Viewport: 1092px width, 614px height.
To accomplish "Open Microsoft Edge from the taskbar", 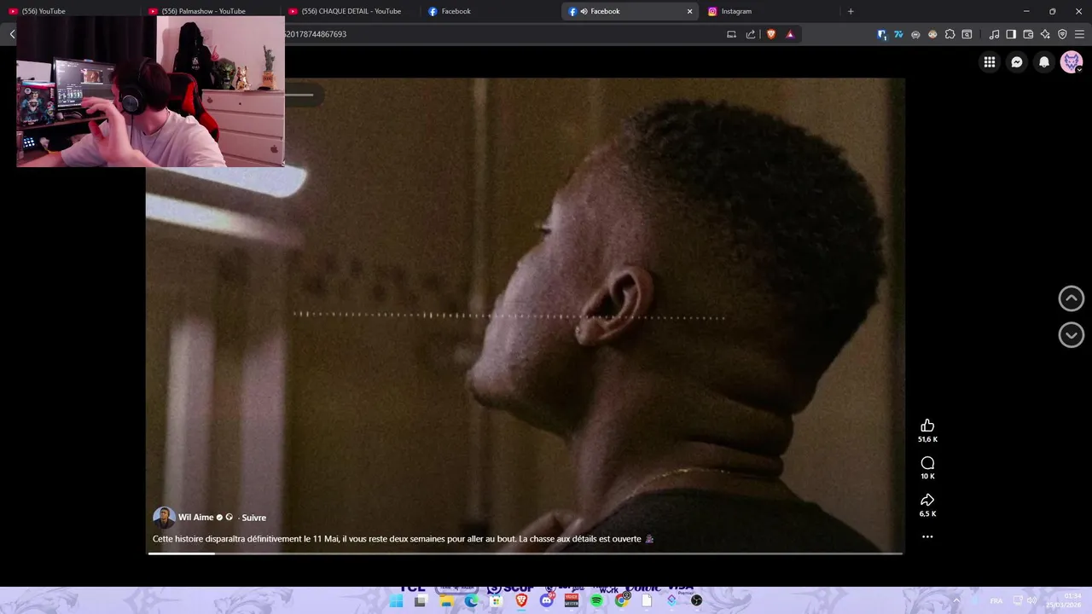I will (x=471, y=600).
